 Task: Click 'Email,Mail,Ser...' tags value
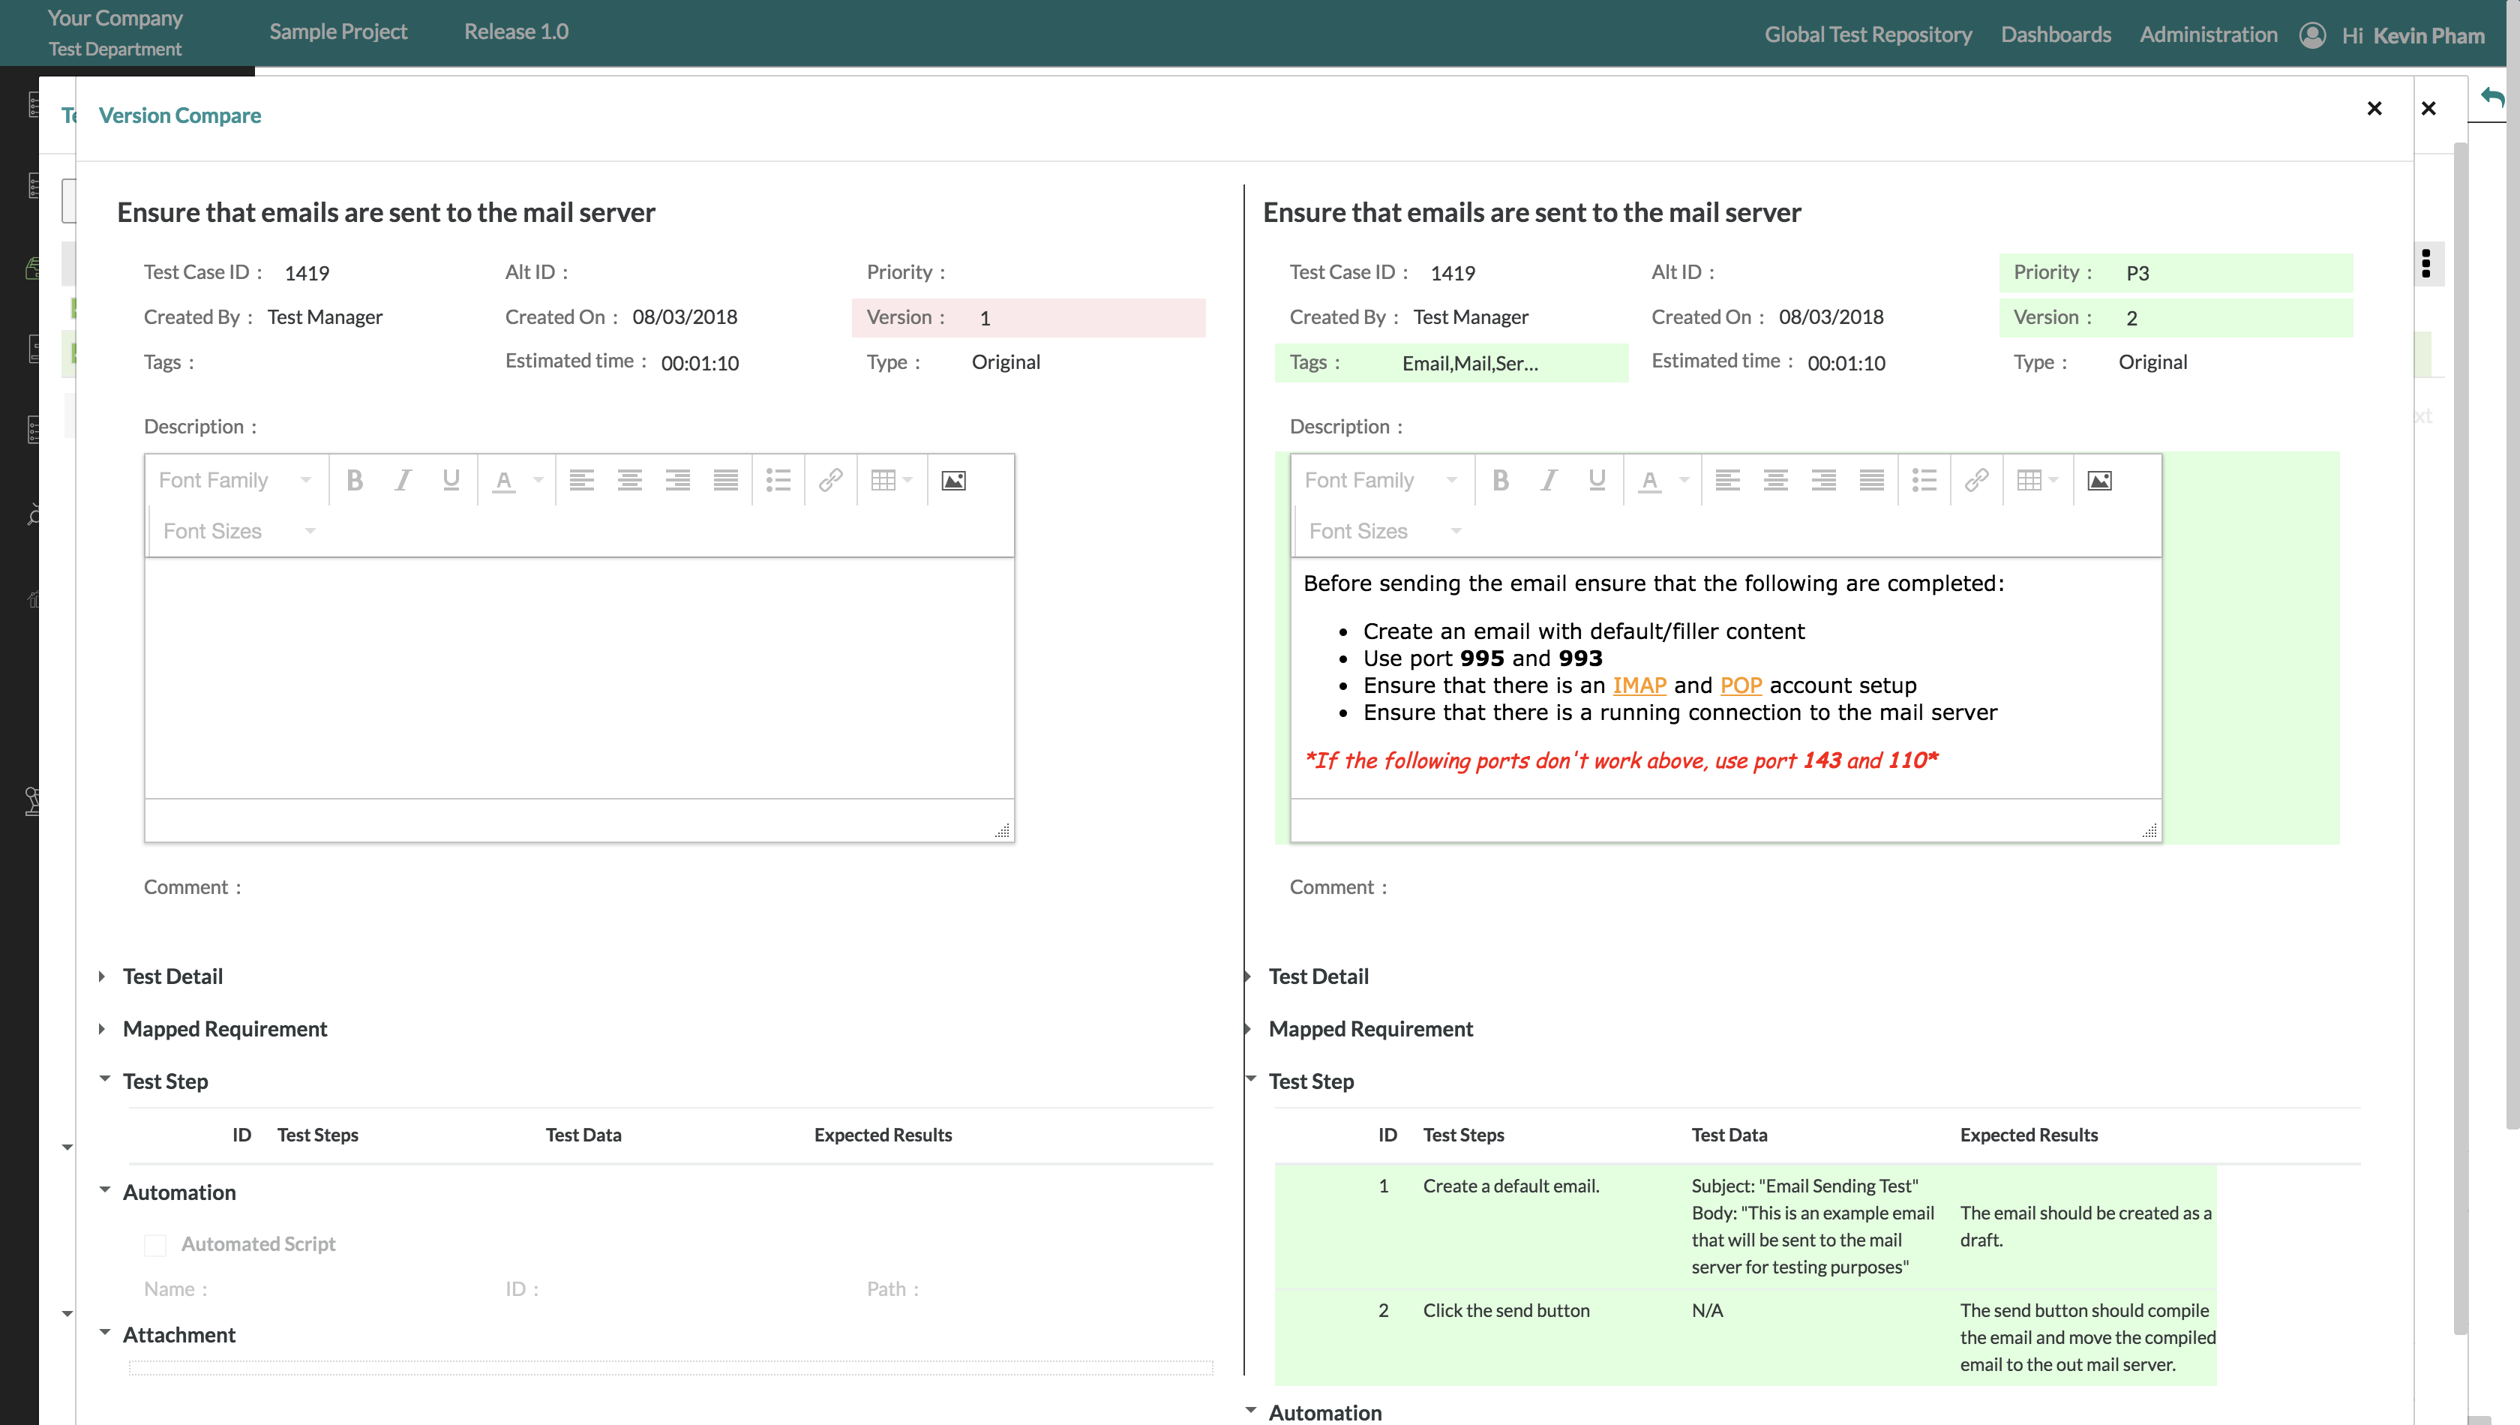click(x=1470, y=364)
